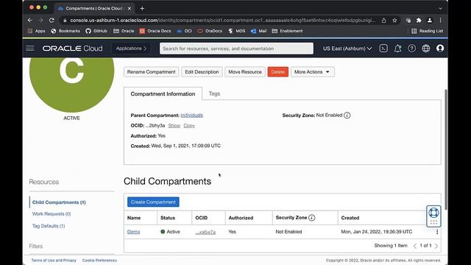Click the Demo row OCID link
Viewport: 471px width, 265px height.
205,232
